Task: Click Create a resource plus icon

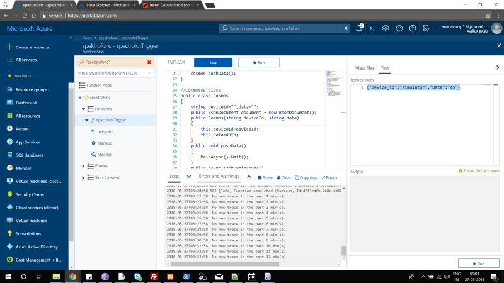Action: (9, 47)
